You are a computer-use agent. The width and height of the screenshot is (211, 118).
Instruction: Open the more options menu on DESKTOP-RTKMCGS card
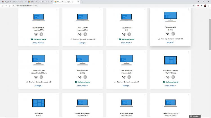(x=189, y=95)
